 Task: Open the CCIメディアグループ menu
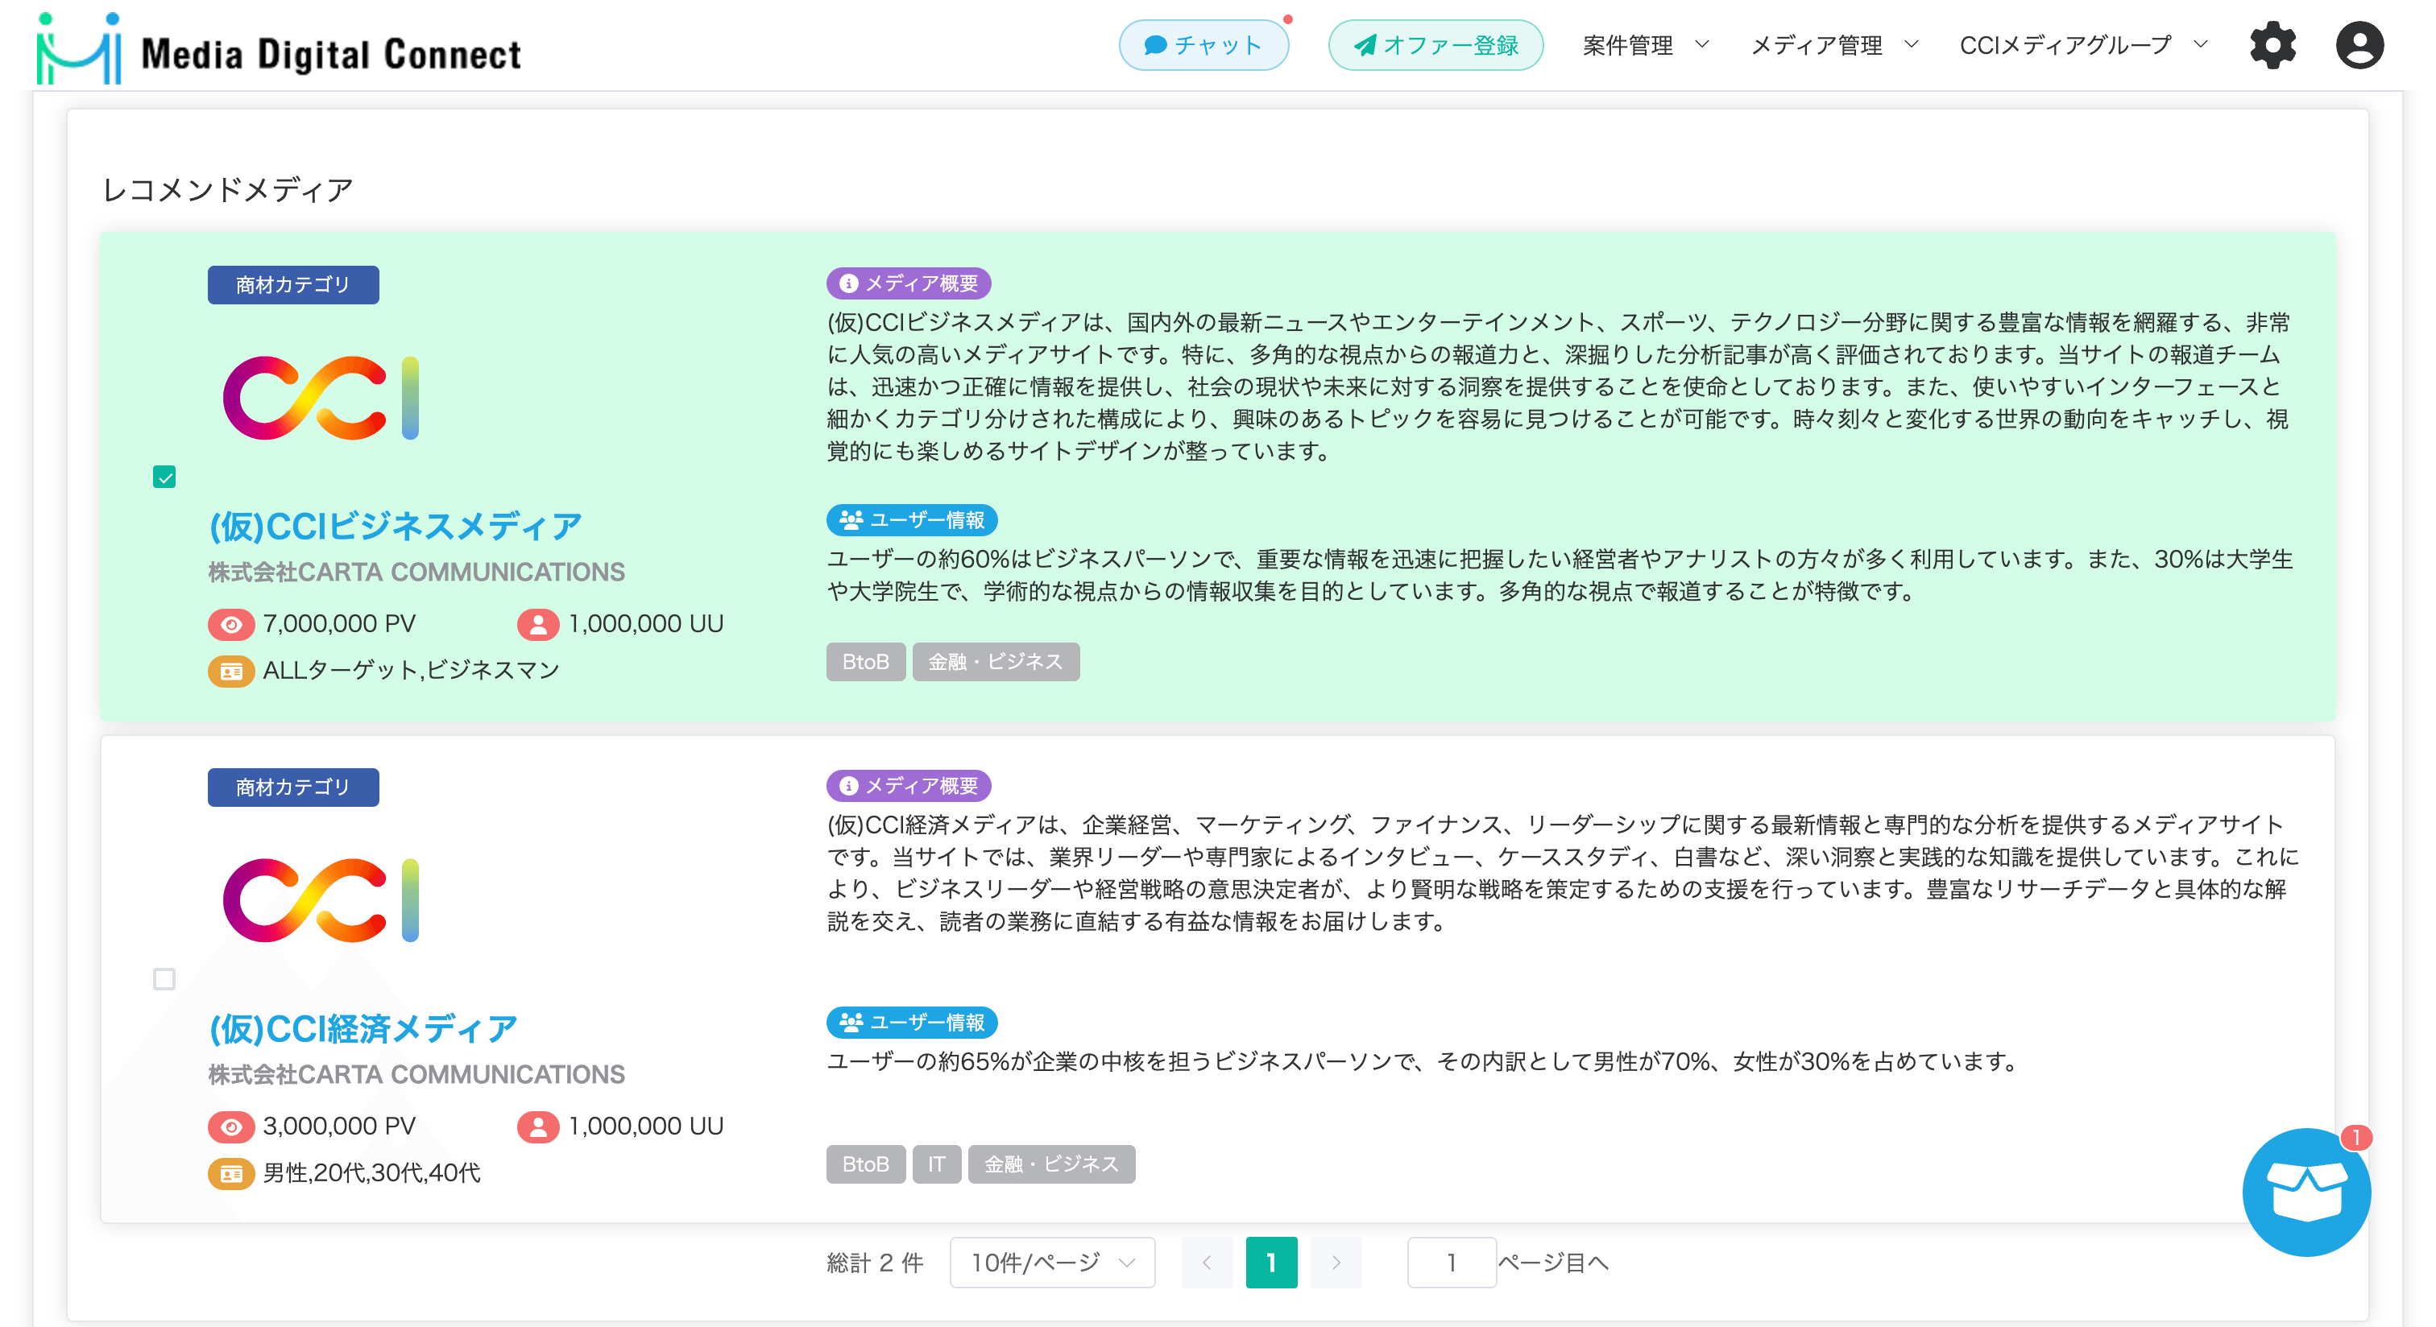pos(2082,45)
